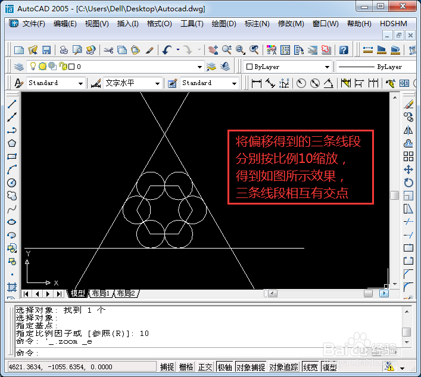Expand the Redo history dropdown arrow
Viewport: 421px width, 377px height.
(x=199, y=49)
